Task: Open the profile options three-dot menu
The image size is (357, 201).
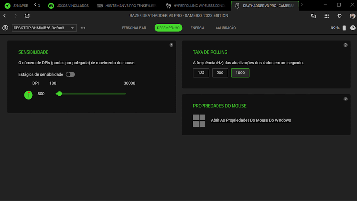Action: (x=83, y=28)
